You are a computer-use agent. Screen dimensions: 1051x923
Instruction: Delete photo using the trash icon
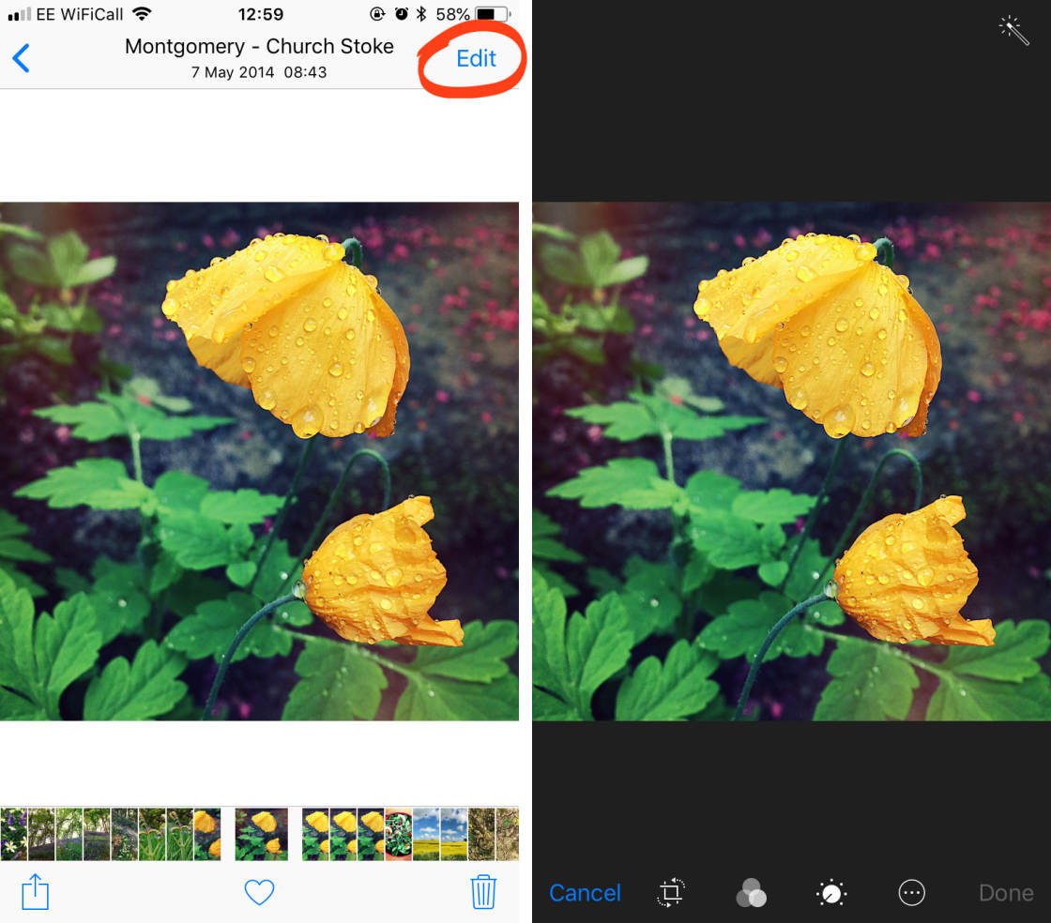point(482,891)
